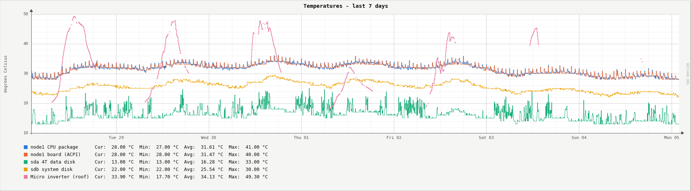Click the Micro inverter Cur 33.90 °C
691x191 pixels.
122,177
